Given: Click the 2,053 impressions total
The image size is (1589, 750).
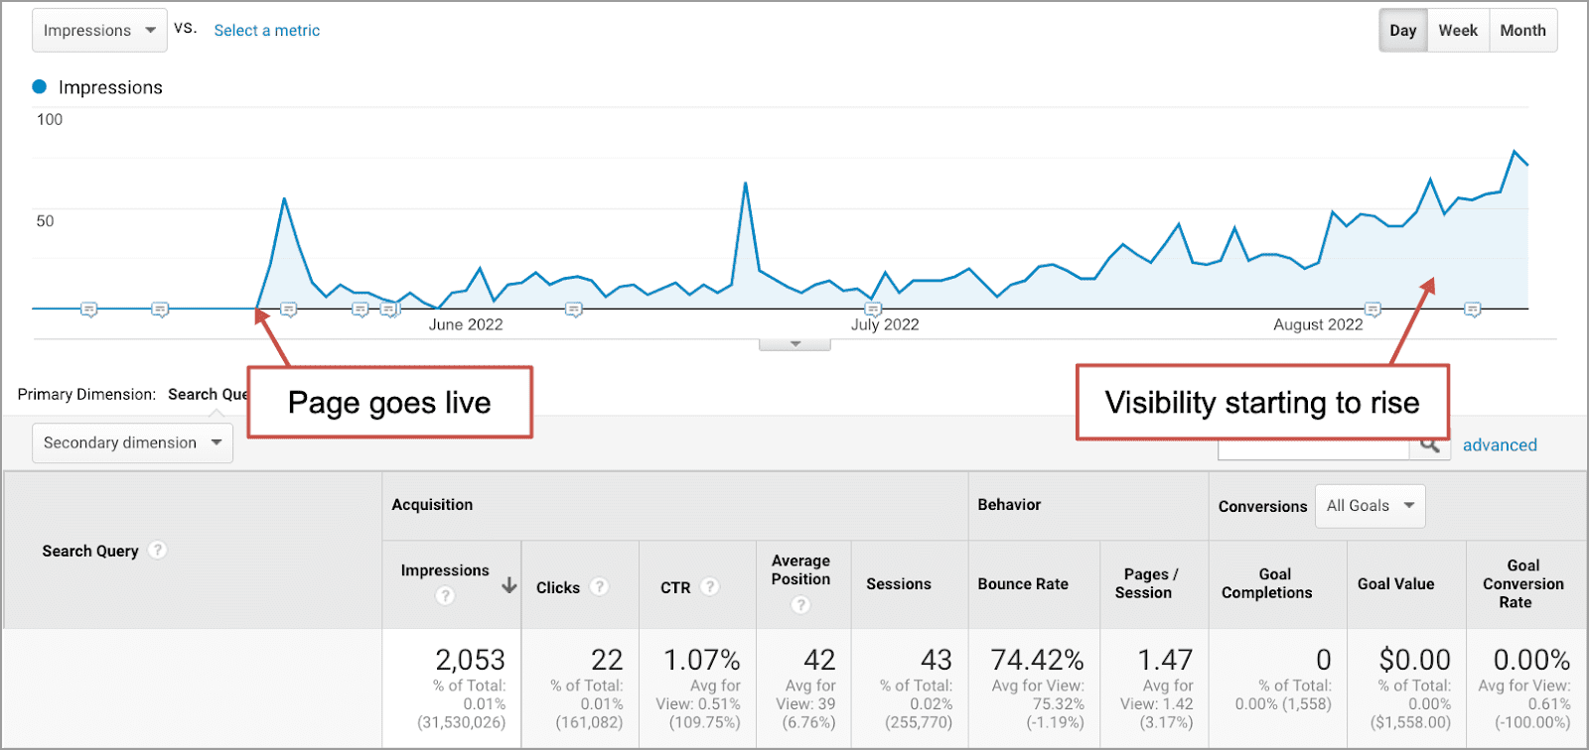Looking at the screenshot, I should (470, 660).
